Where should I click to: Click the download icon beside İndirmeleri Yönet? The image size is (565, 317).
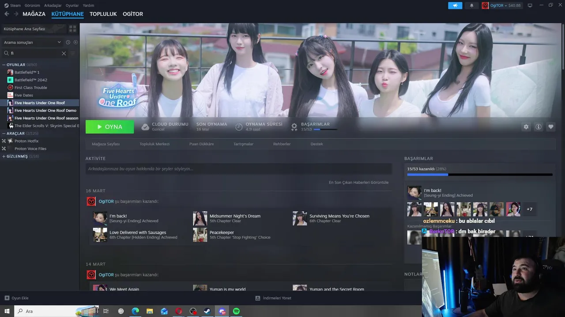coord(258,298)
